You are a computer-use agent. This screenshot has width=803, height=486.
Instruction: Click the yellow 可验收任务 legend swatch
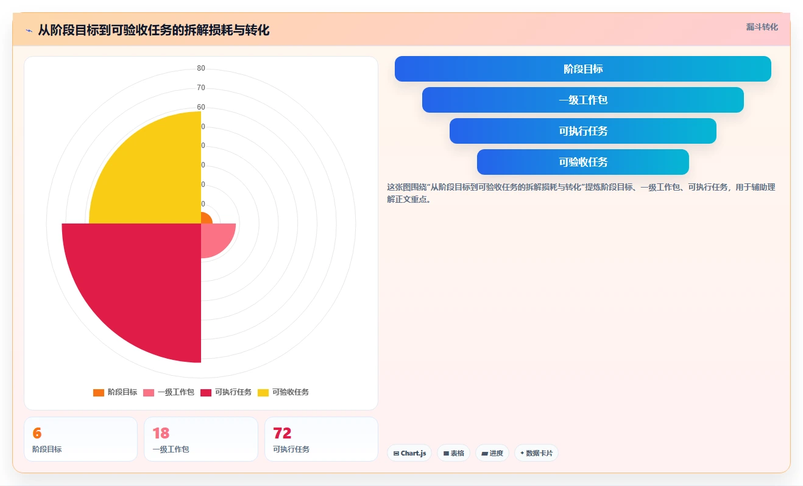pos(263,392)
